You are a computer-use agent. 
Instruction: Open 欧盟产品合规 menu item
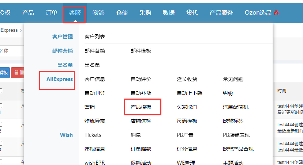tap(238, 149)
